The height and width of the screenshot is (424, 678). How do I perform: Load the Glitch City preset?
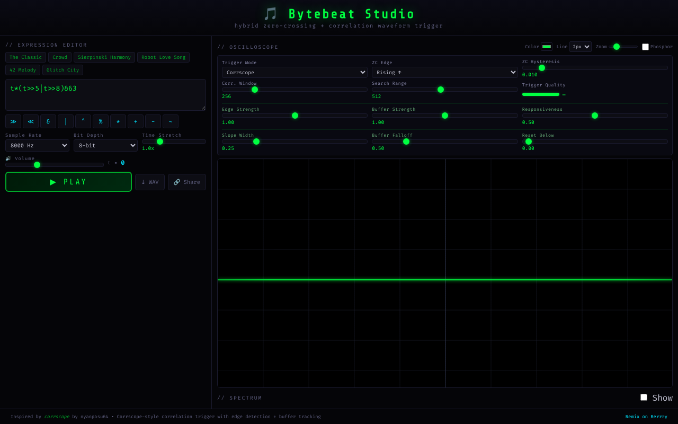(x=63, y=70)
